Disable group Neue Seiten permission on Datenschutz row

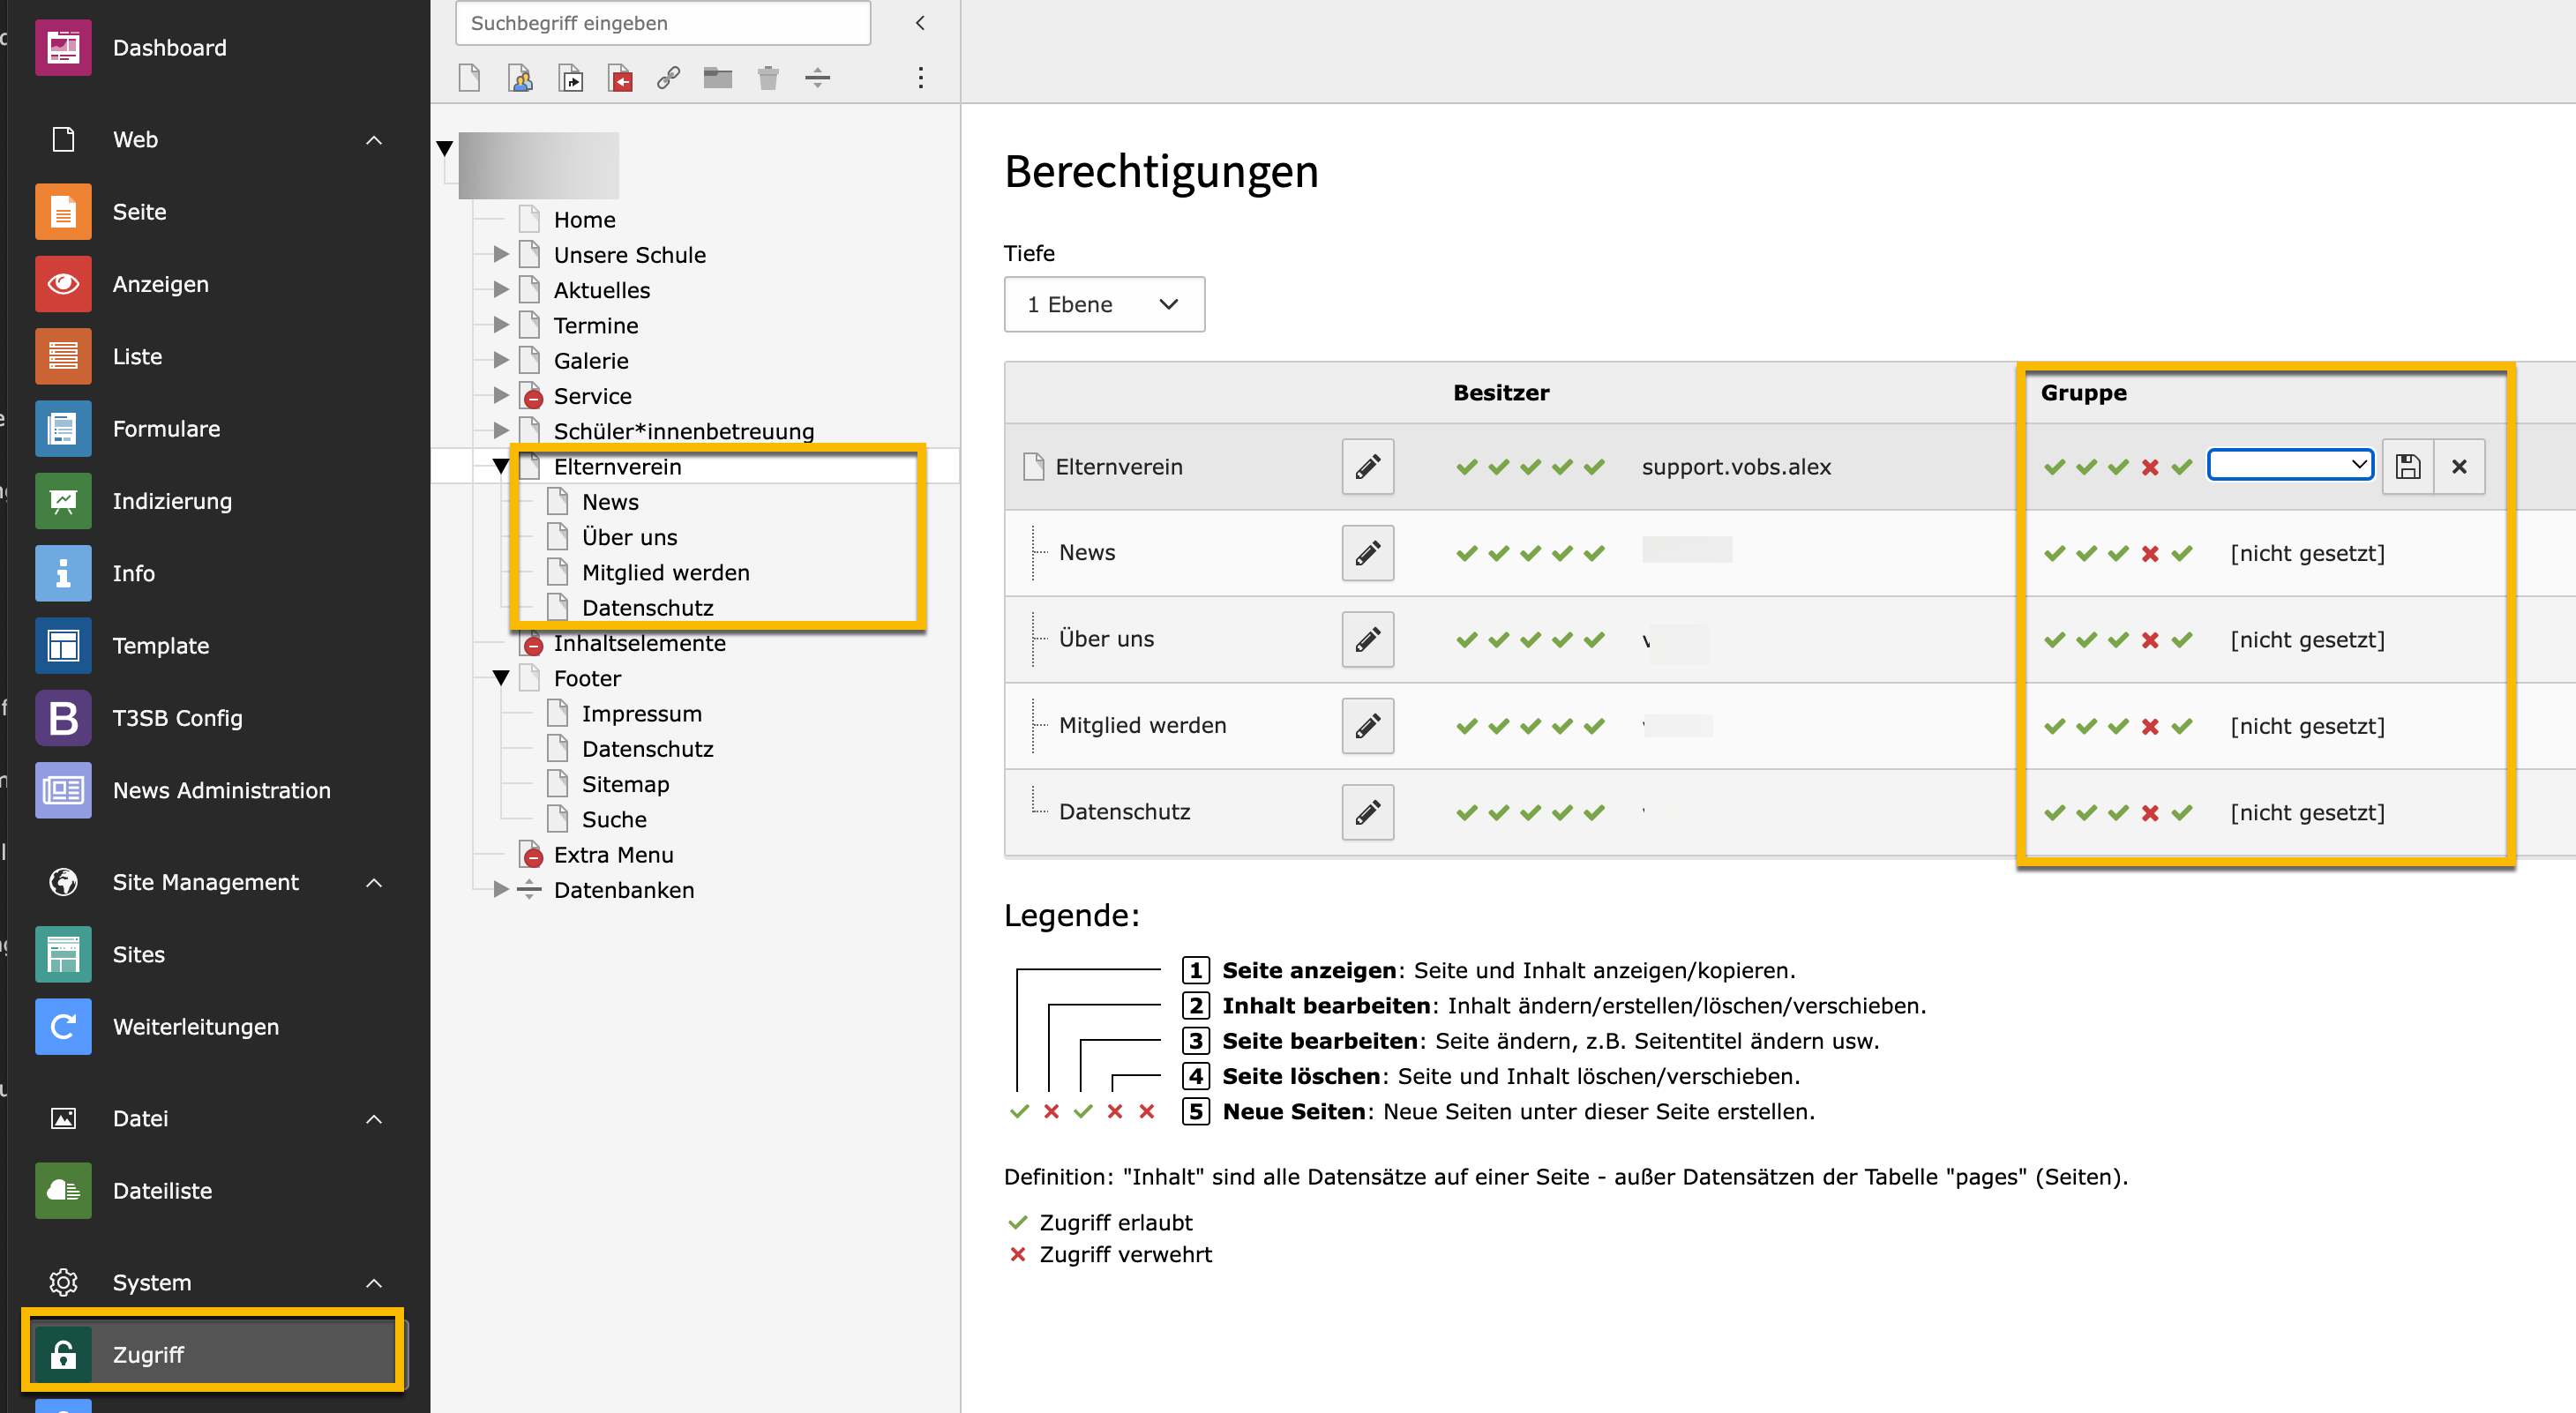click(x=2183, y=812)
